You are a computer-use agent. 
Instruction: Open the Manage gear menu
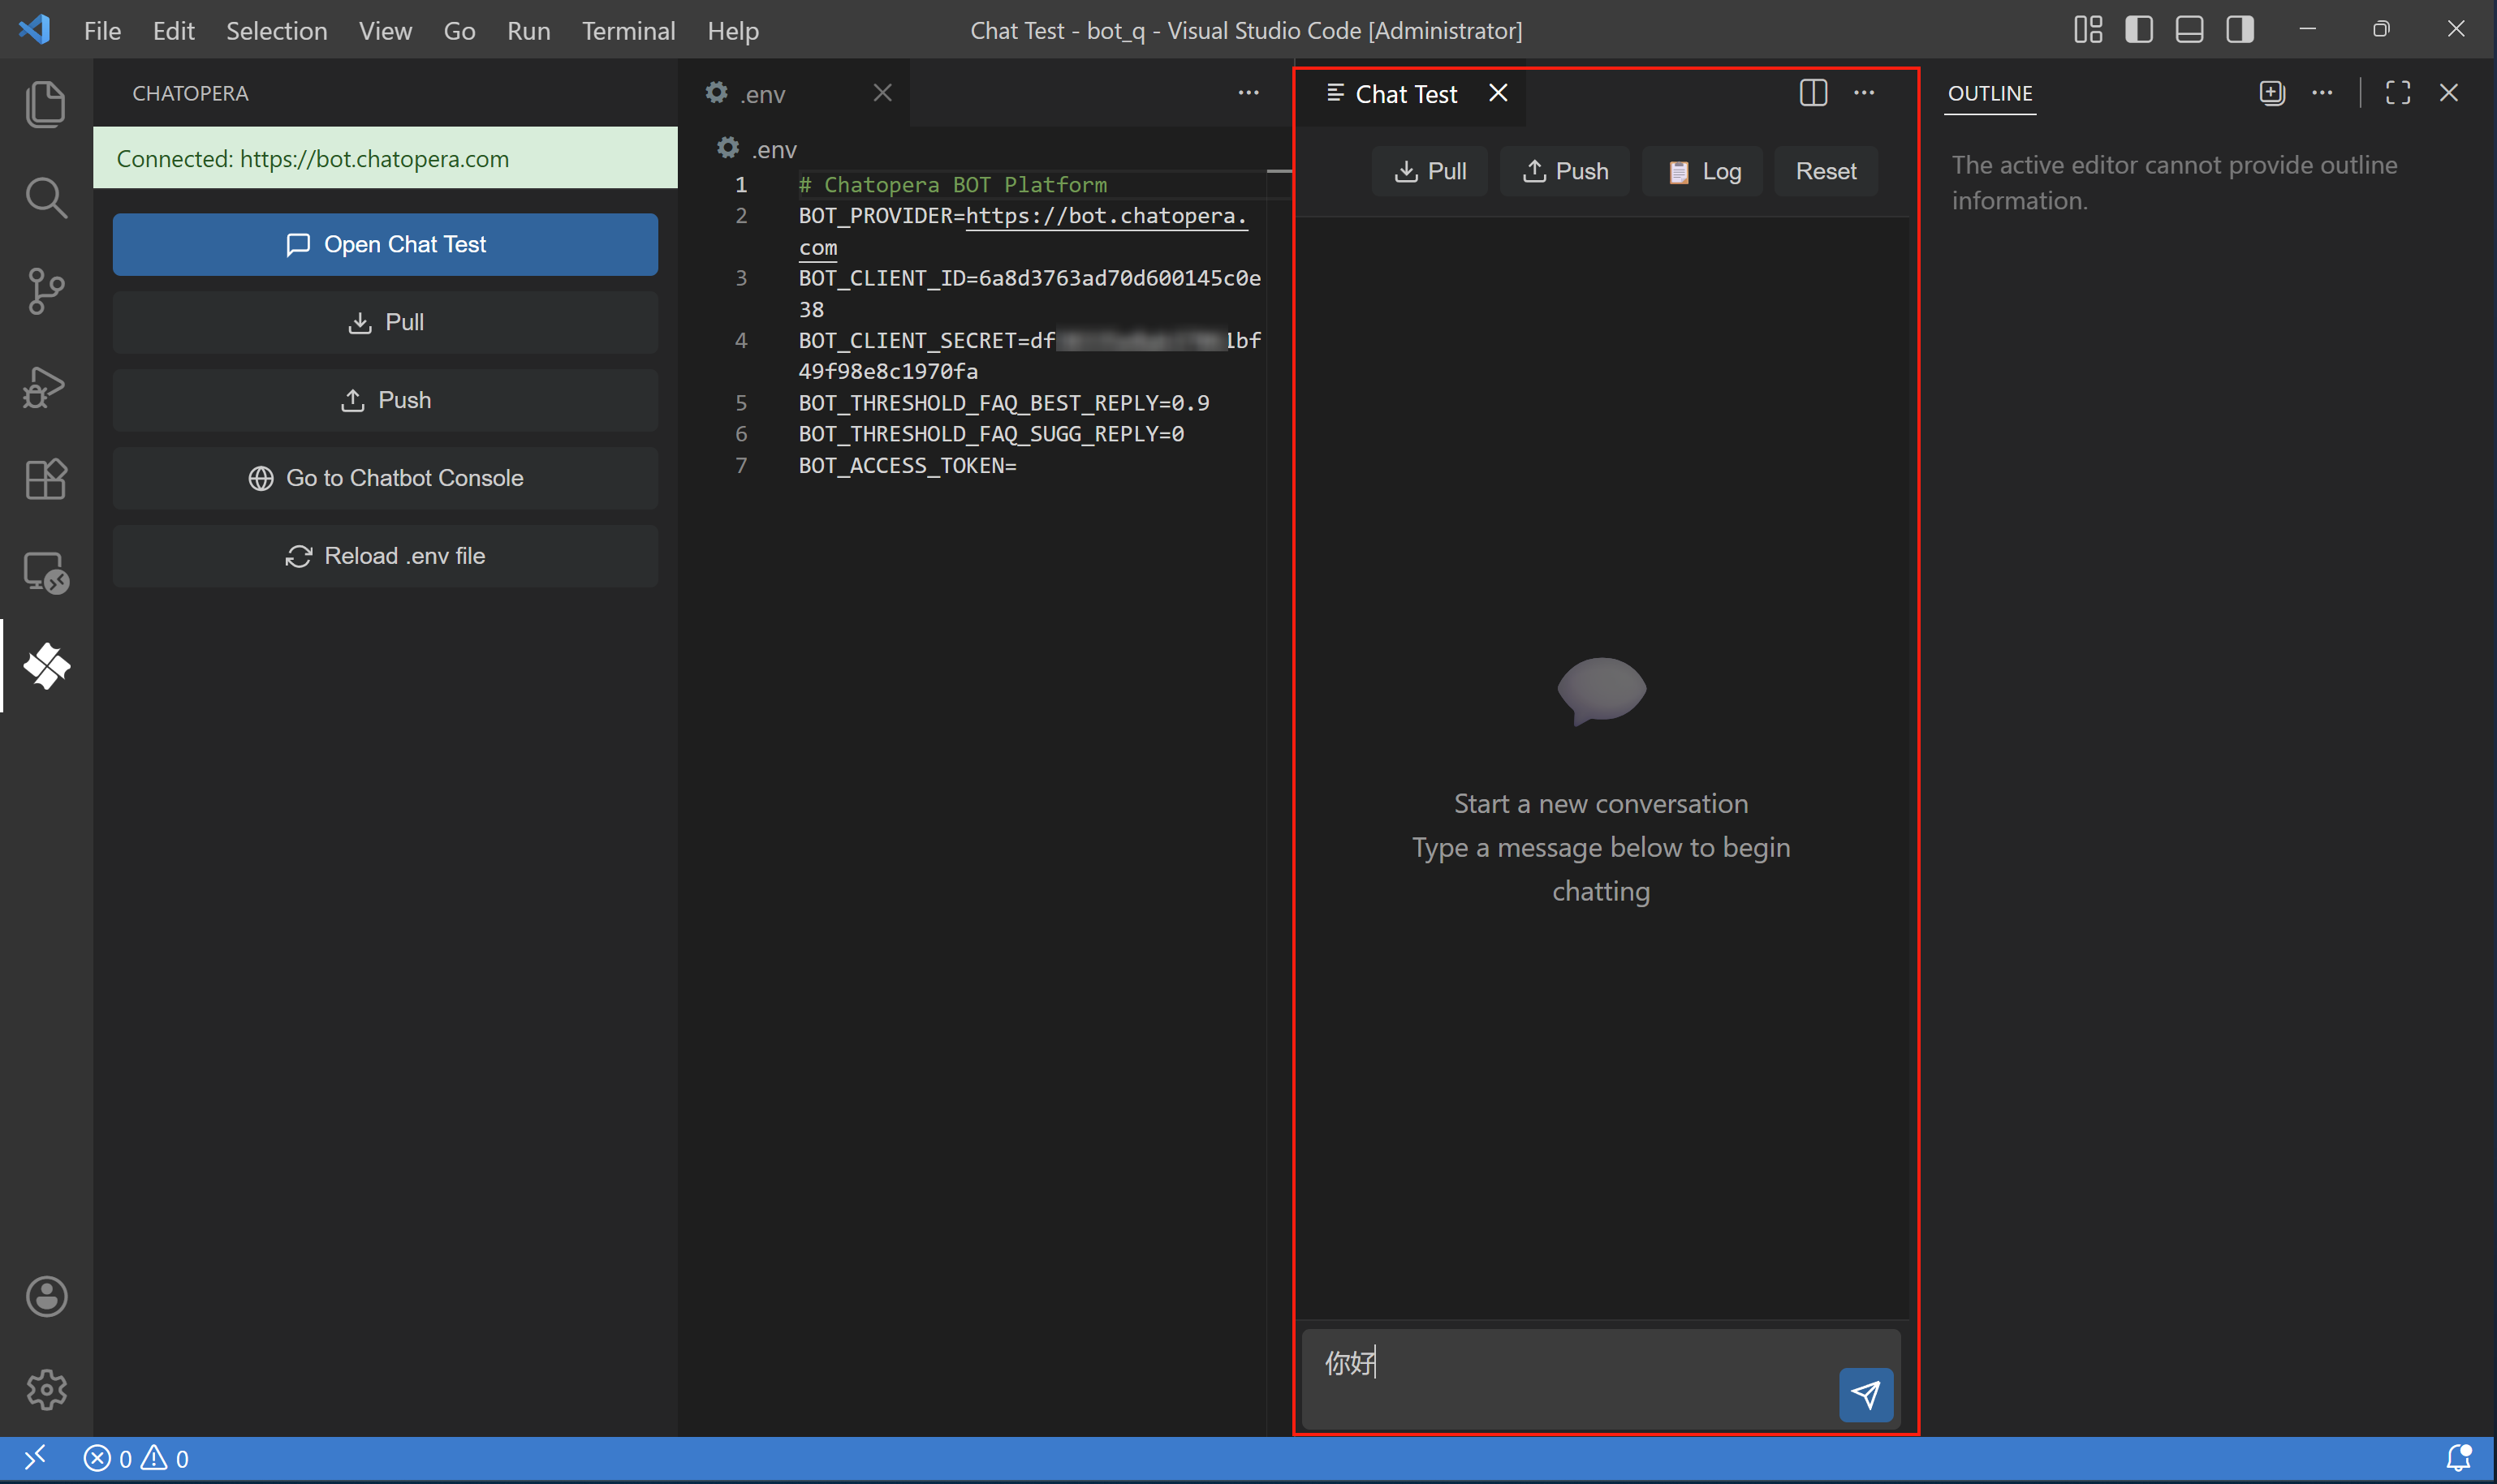pos(46,1389)
